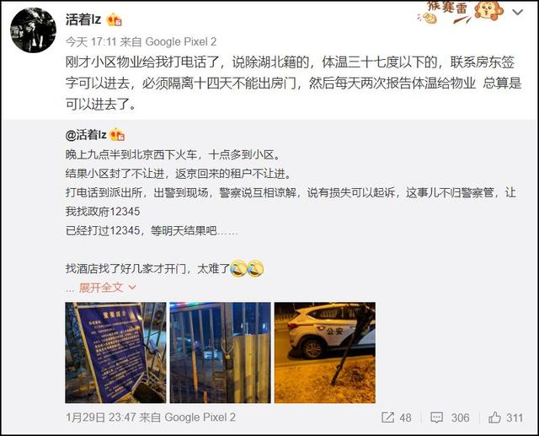Open the 1月29日 23:47 timestamp link

(100, 417)
